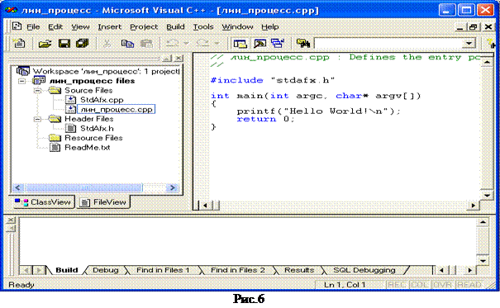Click the editor horizontal scroll left arrow
Image resolution: width=500 pixels, height=308 pixels.
pyautogui.click(x=205, y=206)
